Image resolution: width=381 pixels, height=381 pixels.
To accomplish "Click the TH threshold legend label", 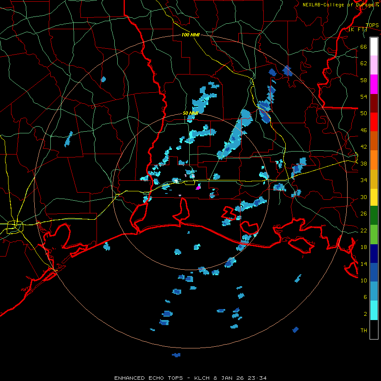I will tap(364, 331).
